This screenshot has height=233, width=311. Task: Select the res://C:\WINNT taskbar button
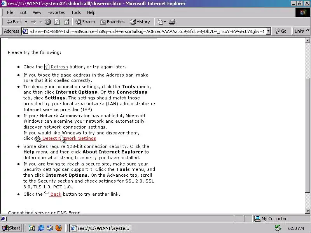(x=100, y=228)
